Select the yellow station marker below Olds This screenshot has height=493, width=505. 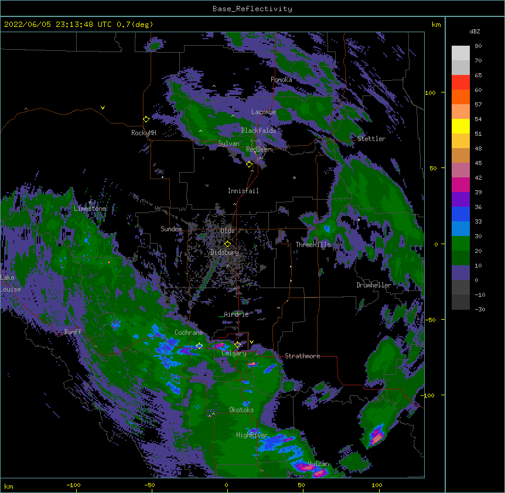tap(227, 244)
